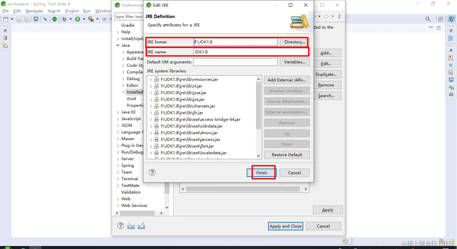Toggle Skip All Breakpoints icon
The width and height of the screenshot is (457, 249).
45,19
